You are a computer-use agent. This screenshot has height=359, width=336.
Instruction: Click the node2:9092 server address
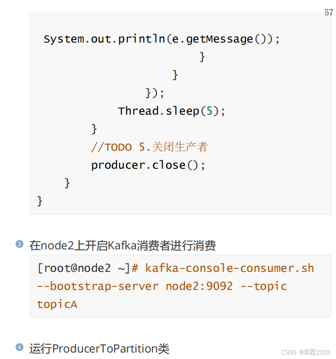[x=199, y=286]
